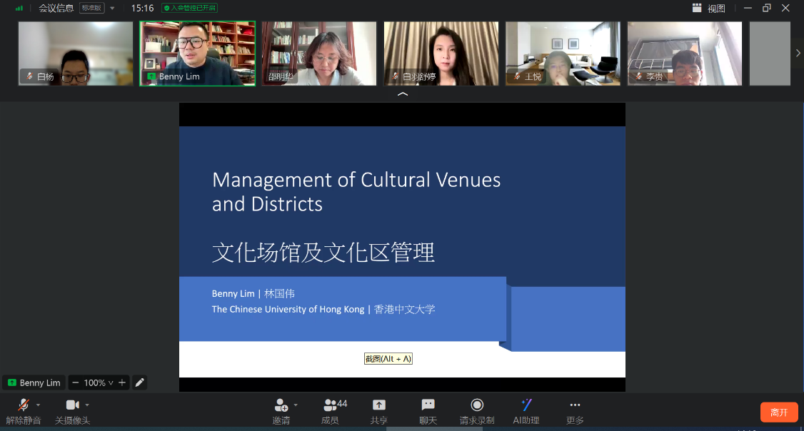Zoom in shared screen with plus button
This screenshot has width=804, height=431.
point(122,382)
